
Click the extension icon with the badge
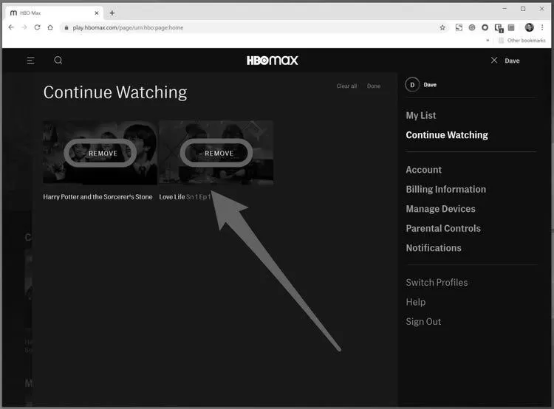499,28
